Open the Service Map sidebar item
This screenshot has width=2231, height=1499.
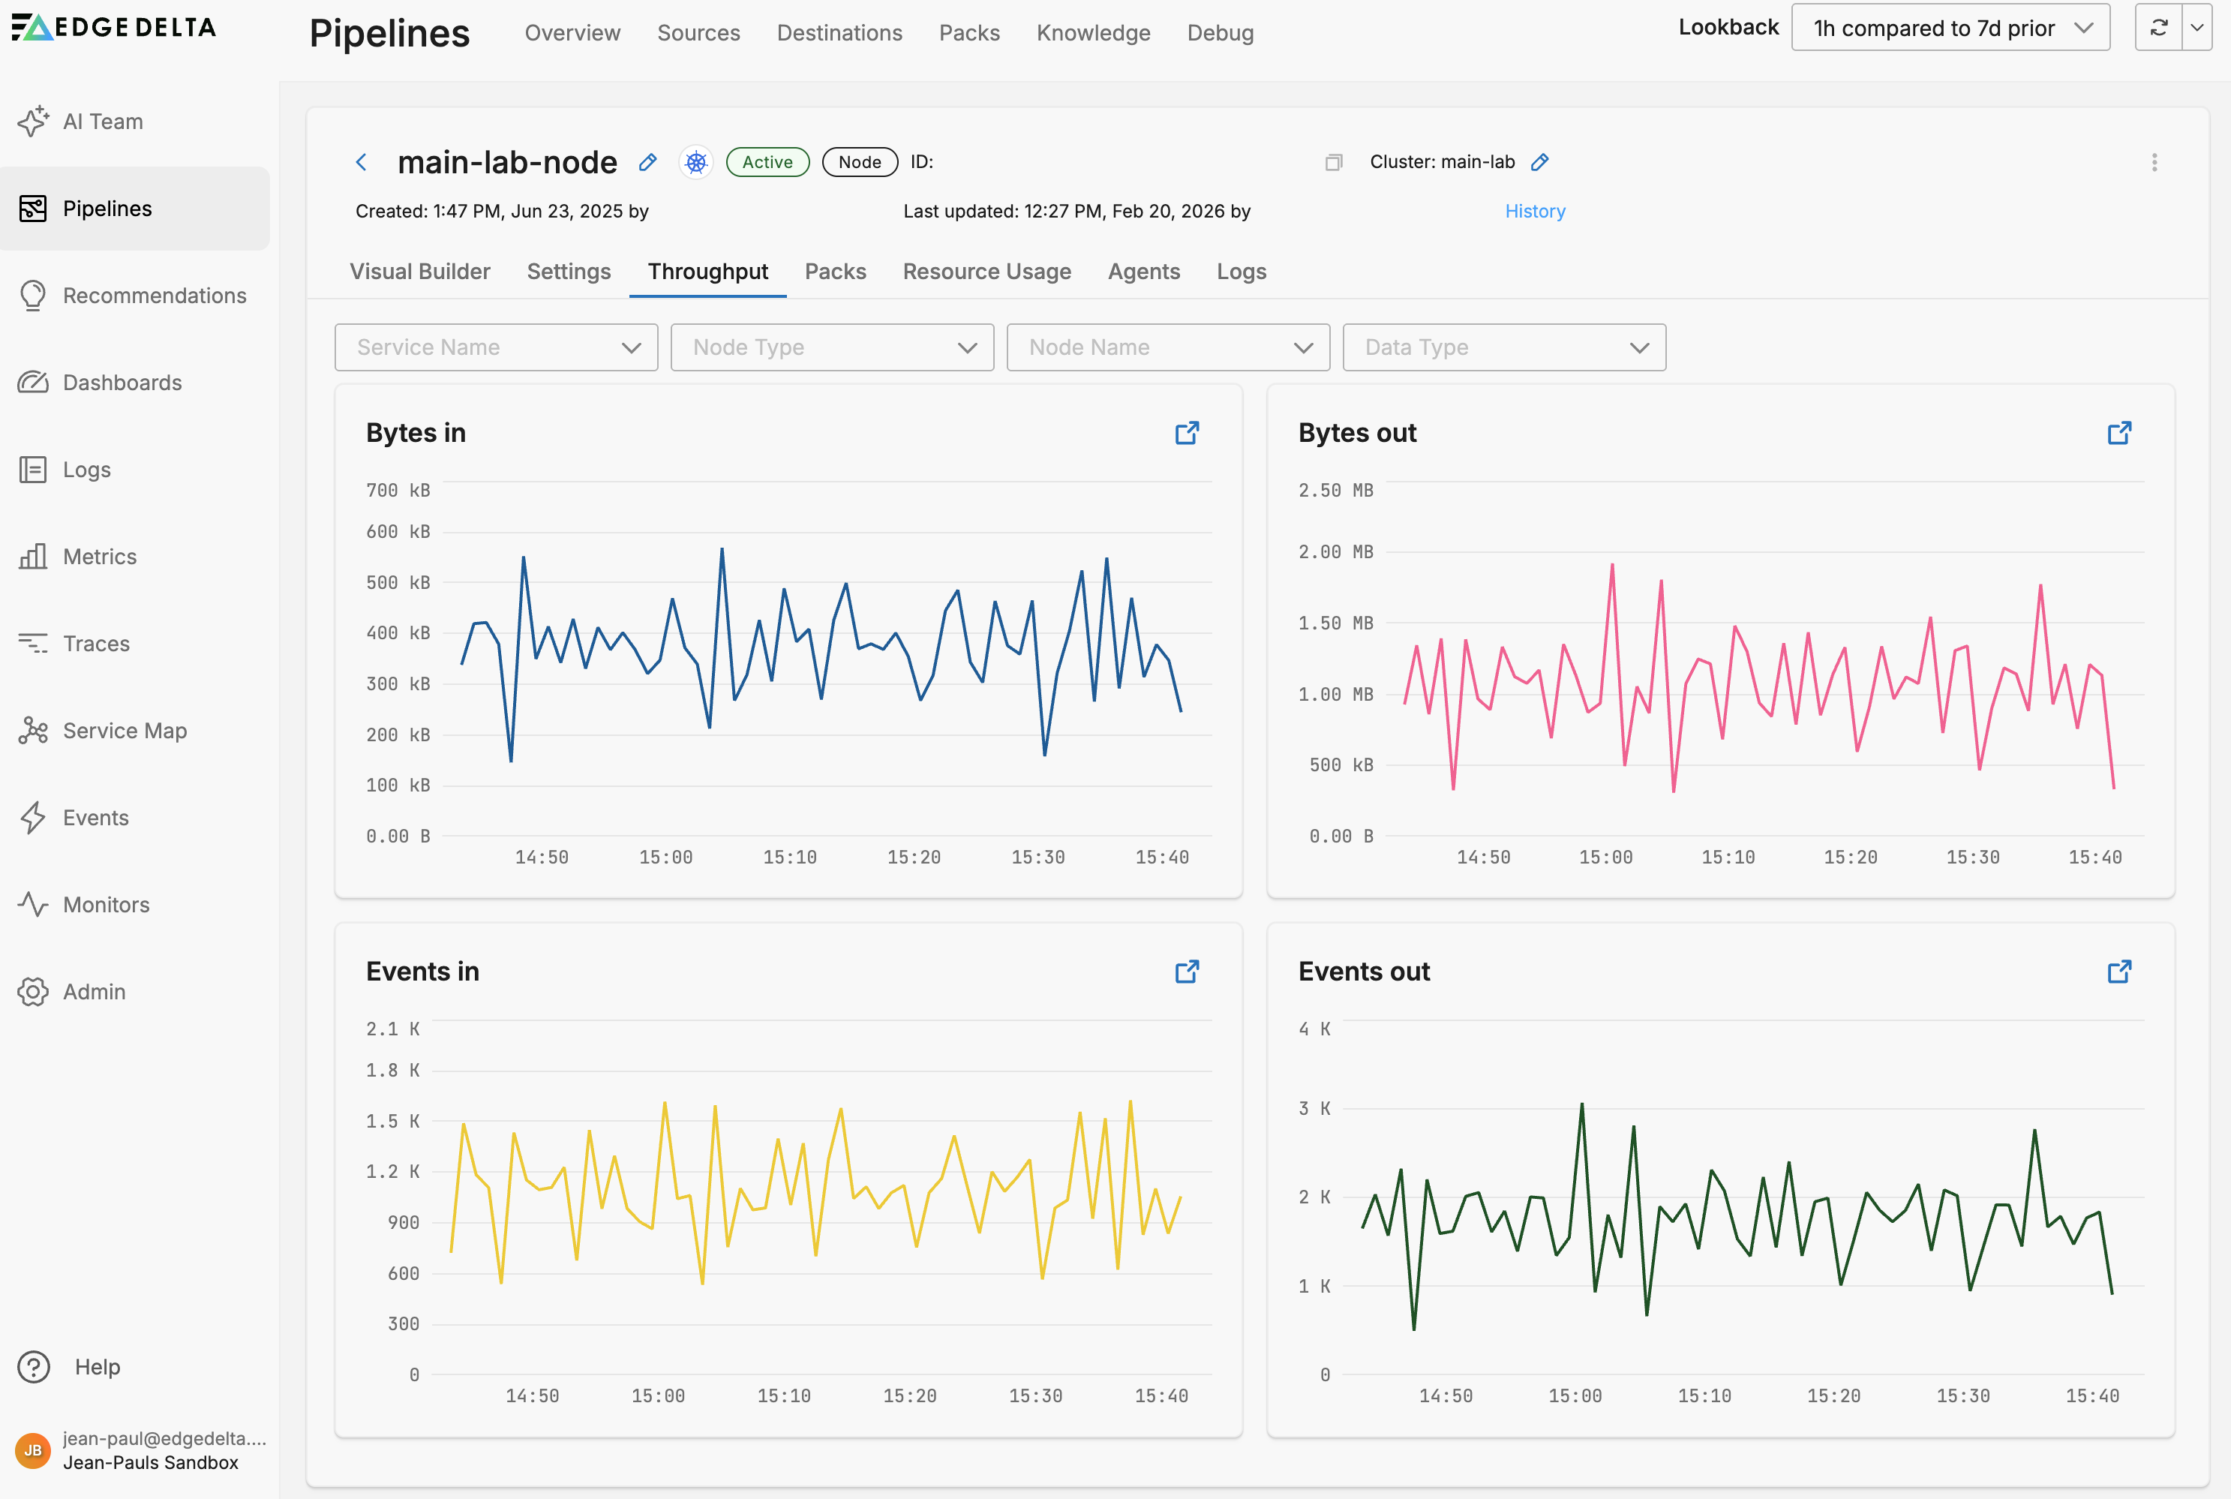coord(125,731)
